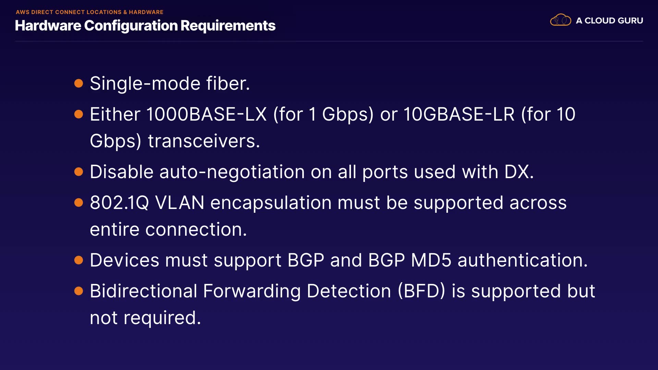Click the Single-mode fiber text

point(170,84)
